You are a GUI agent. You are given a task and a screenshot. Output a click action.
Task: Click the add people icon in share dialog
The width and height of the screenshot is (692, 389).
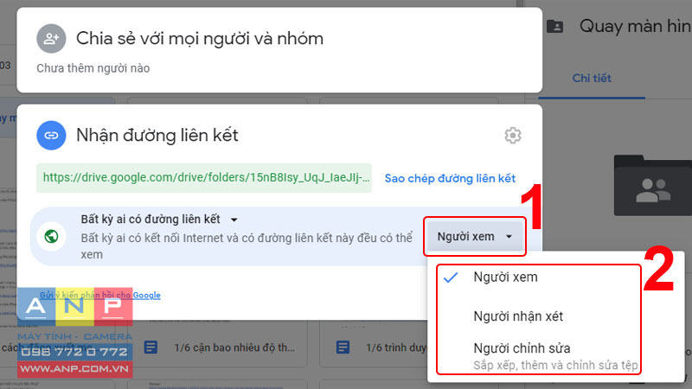[51, 38]
